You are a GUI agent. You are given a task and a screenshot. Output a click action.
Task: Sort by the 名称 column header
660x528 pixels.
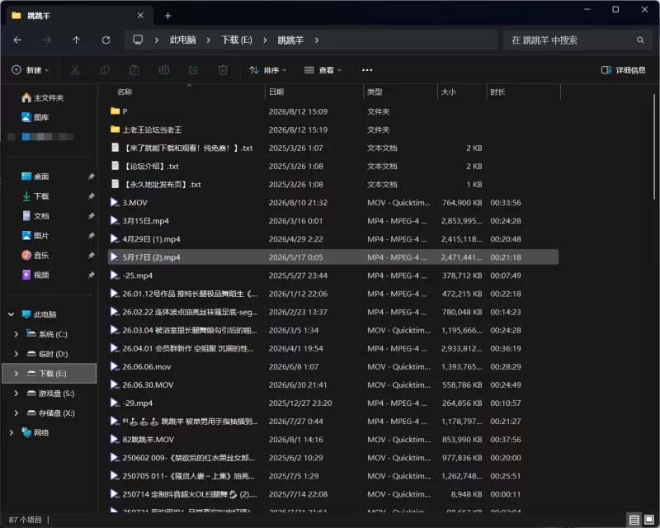[x=125, y=92]
